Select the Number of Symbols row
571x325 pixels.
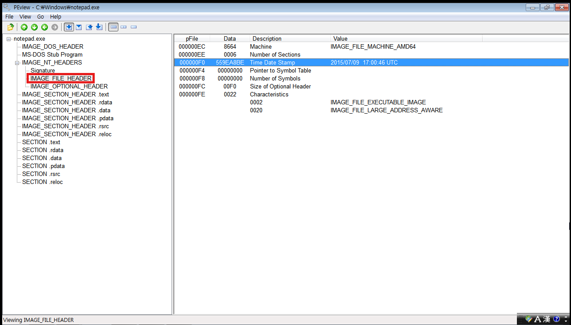[x=371, y=78]
